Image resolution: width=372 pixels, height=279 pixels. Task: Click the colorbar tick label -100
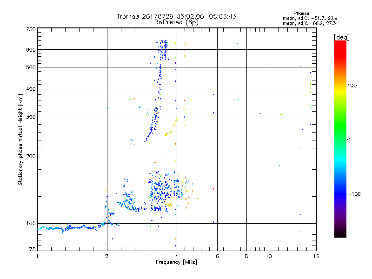point(354,194)
